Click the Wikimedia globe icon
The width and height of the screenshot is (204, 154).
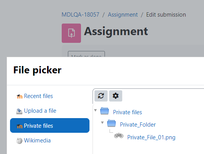coord(19,141)
